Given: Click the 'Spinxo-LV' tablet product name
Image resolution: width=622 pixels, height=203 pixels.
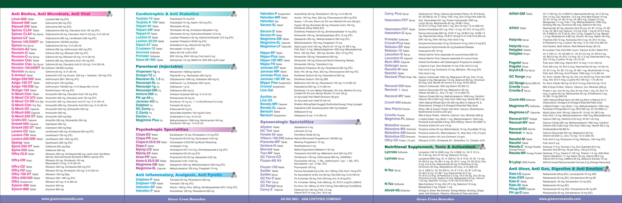Looking at the screenshot, I should click(20, 38).
